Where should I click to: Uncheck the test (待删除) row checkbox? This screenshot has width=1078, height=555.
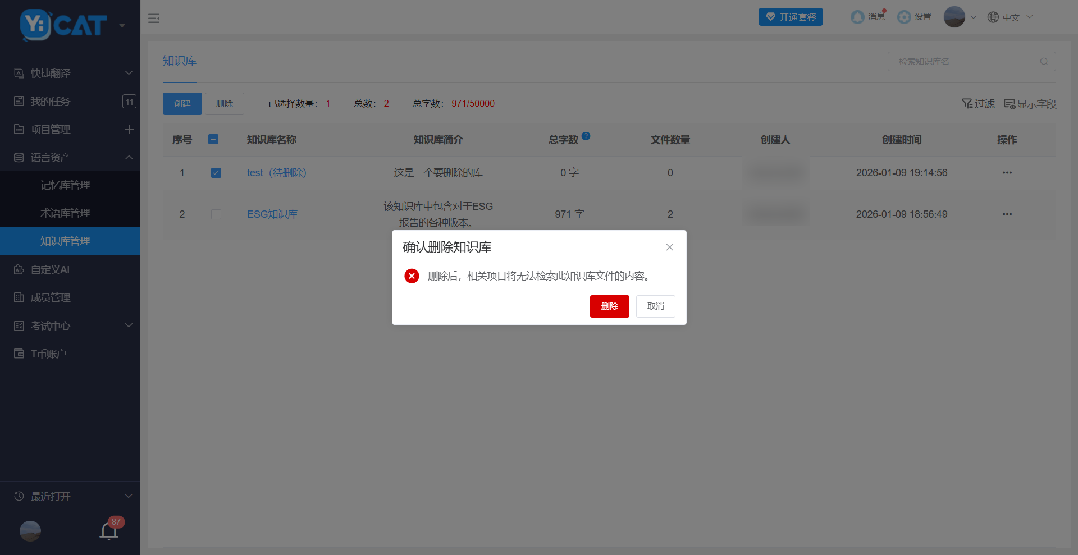216,173
